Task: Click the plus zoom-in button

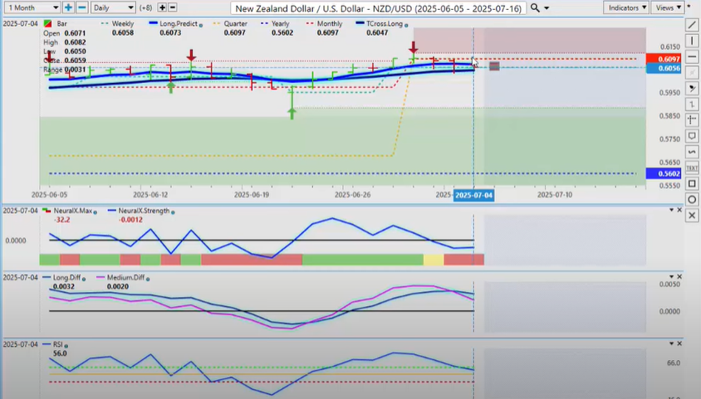Action: [x=68, y=7]
